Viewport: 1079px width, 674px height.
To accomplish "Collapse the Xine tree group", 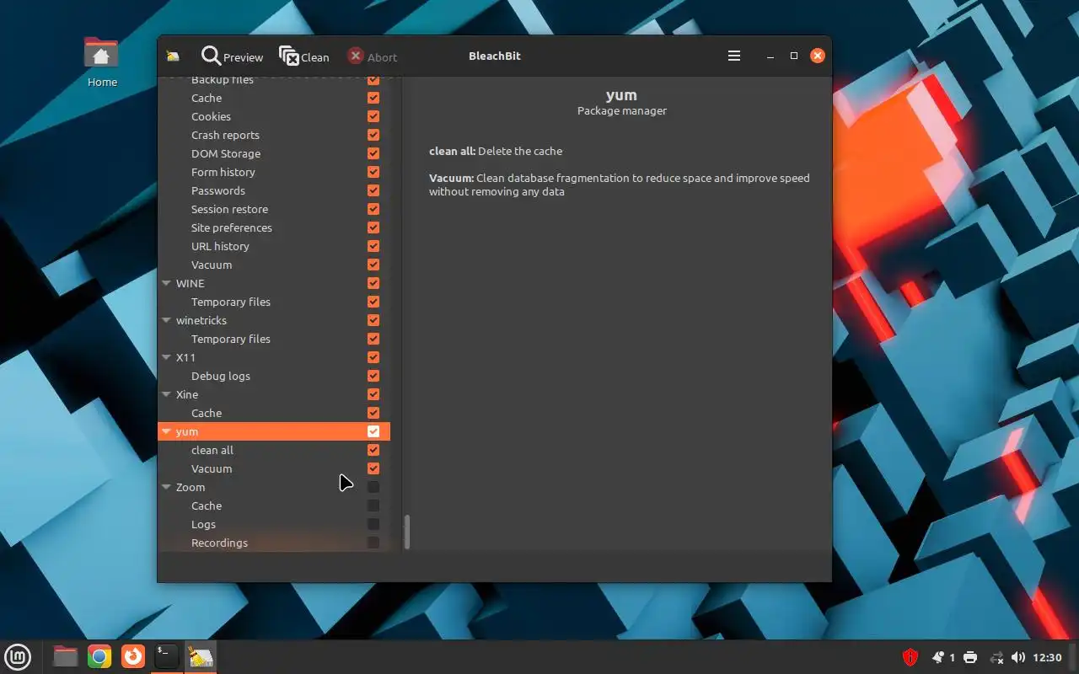I will pos(166,394).
